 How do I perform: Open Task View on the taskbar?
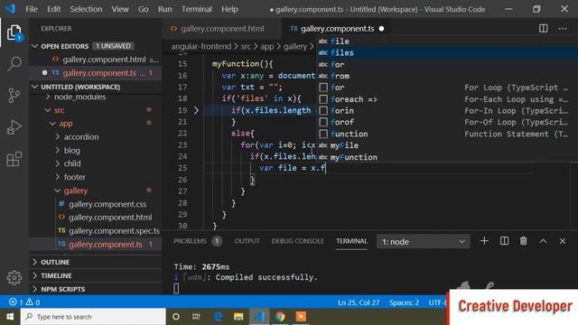(196, 317)
